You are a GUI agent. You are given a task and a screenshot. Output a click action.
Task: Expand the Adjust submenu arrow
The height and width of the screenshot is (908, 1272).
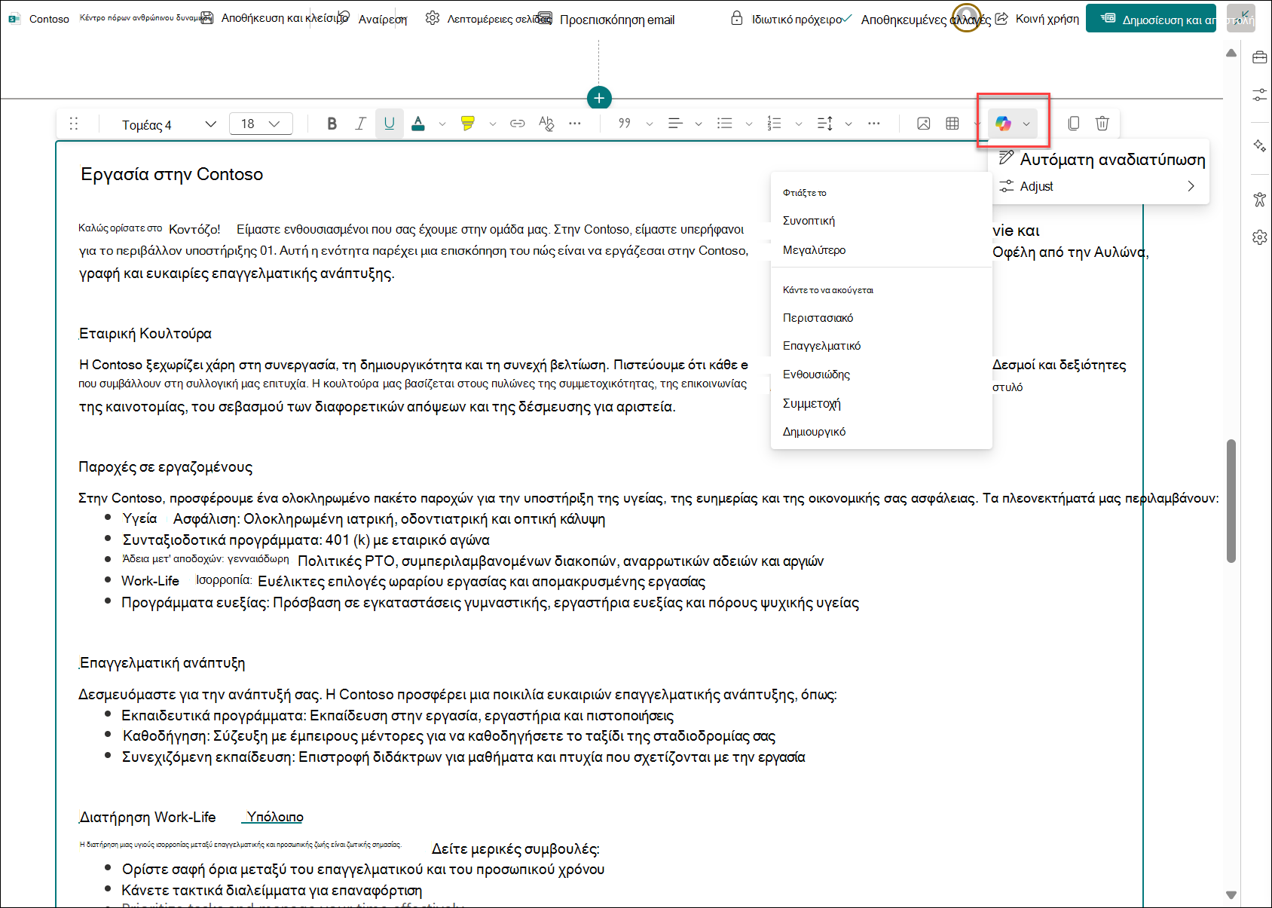click(1191, 186)
